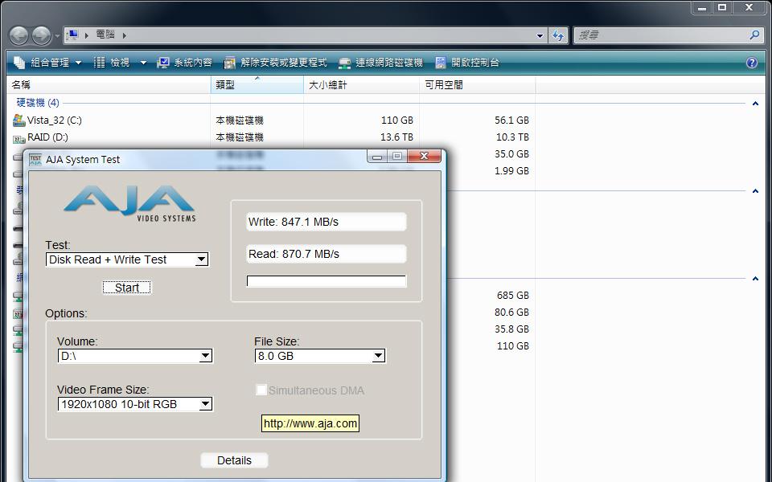Go forward with the Explorer forward arrow
This screenshot has height=482, width=772.
click(x=41, y=35)
